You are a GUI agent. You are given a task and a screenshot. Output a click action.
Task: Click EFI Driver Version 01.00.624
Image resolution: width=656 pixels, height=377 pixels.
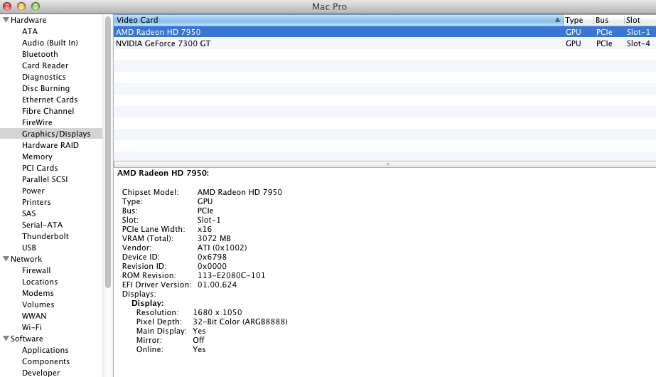tap(217, 285)
